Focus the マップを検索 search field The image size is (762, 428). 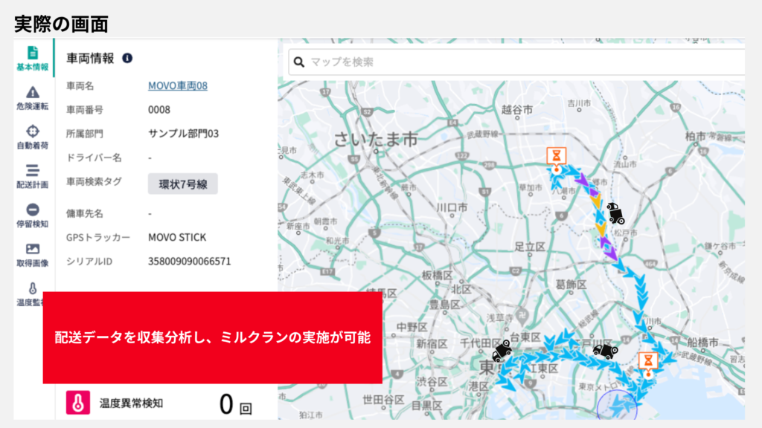coord(521,62)
